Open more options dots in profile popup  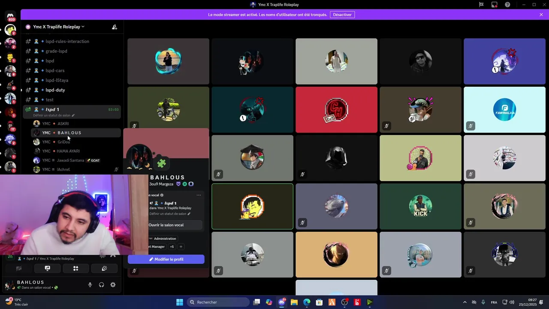199,195
